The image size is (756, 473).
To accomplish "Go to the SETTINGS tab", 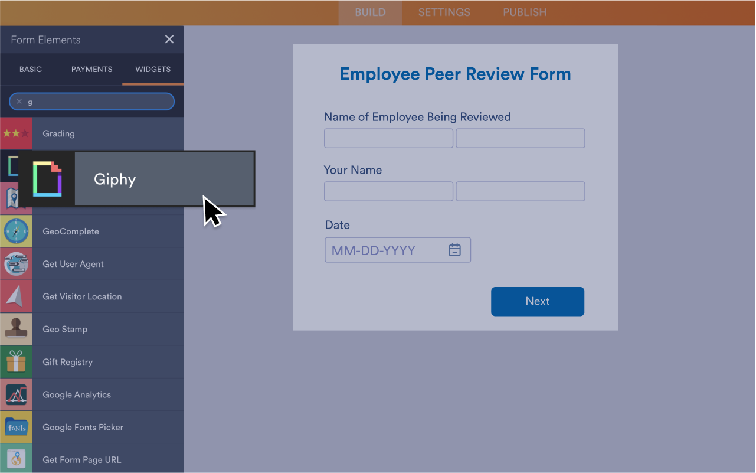I will 444,12.
